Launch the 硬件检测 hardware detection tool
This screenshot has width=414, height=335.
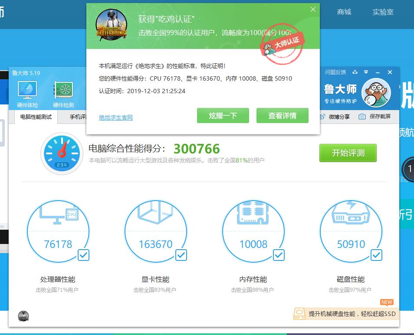pyautogui.click(x=64, y=91)
